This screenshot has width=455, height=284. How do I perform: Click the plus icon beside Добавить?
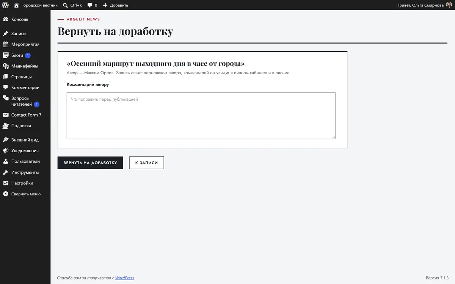pos(105,5)
